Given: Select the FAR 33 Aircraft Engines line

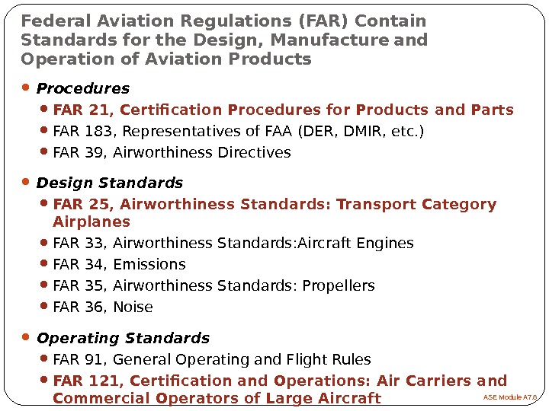Looking at the screenshot, I should point(233,244).
